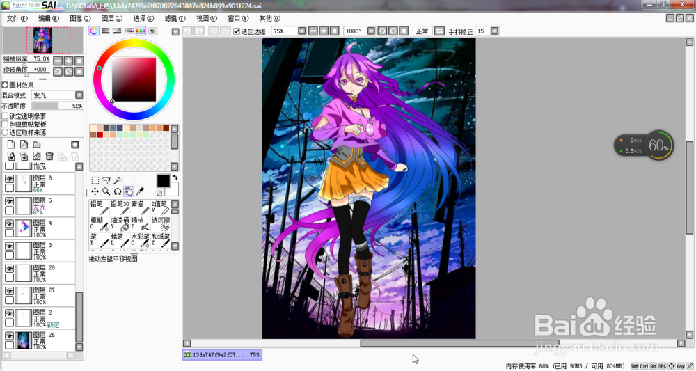Select the eyedropper color picker tool
The width and height of the screenshot is (696, 371).
pyautogui.click(x=139, y=191)
